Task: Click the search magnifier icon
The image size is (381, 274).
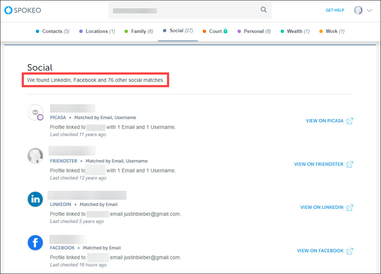Action: coord(264,10)
